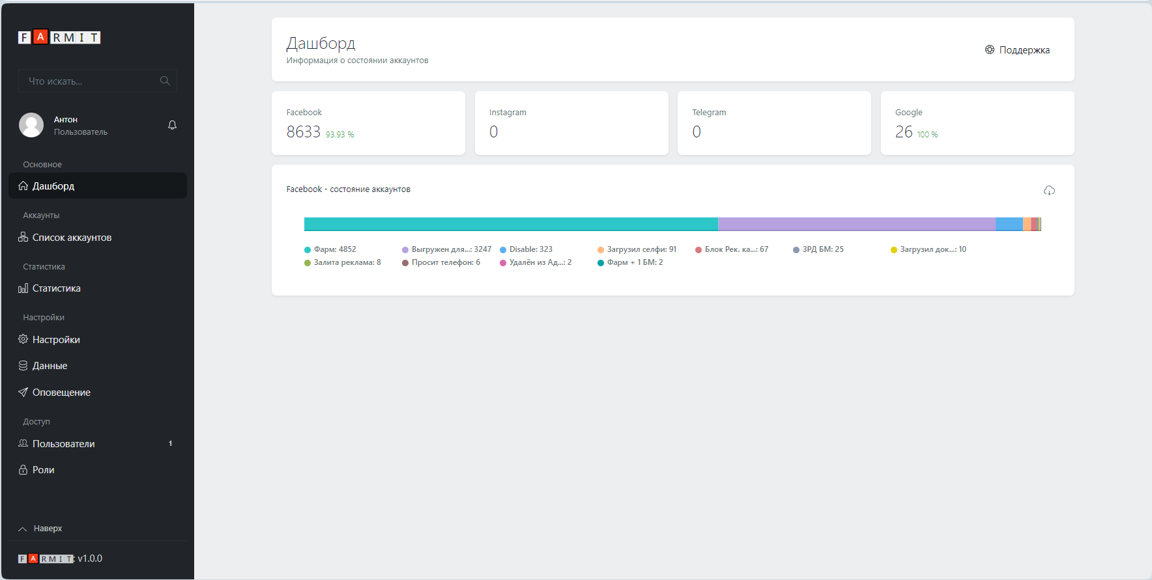Open notifications bell icon
The width and height of the screenshot is (1152, 580).
click(172, 125)
